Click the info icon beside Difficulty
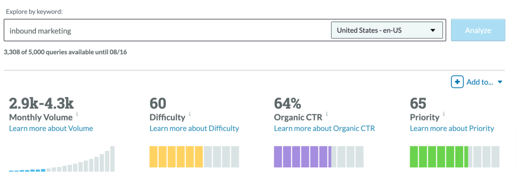 coord(190,114)
